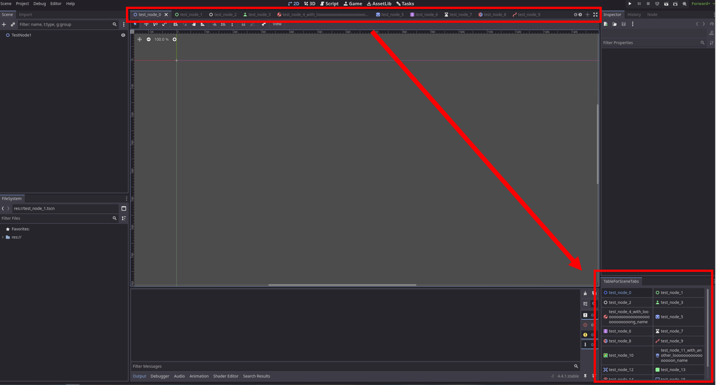Run the current scene icon
This screenshot has width=716, height=385.
666,4
